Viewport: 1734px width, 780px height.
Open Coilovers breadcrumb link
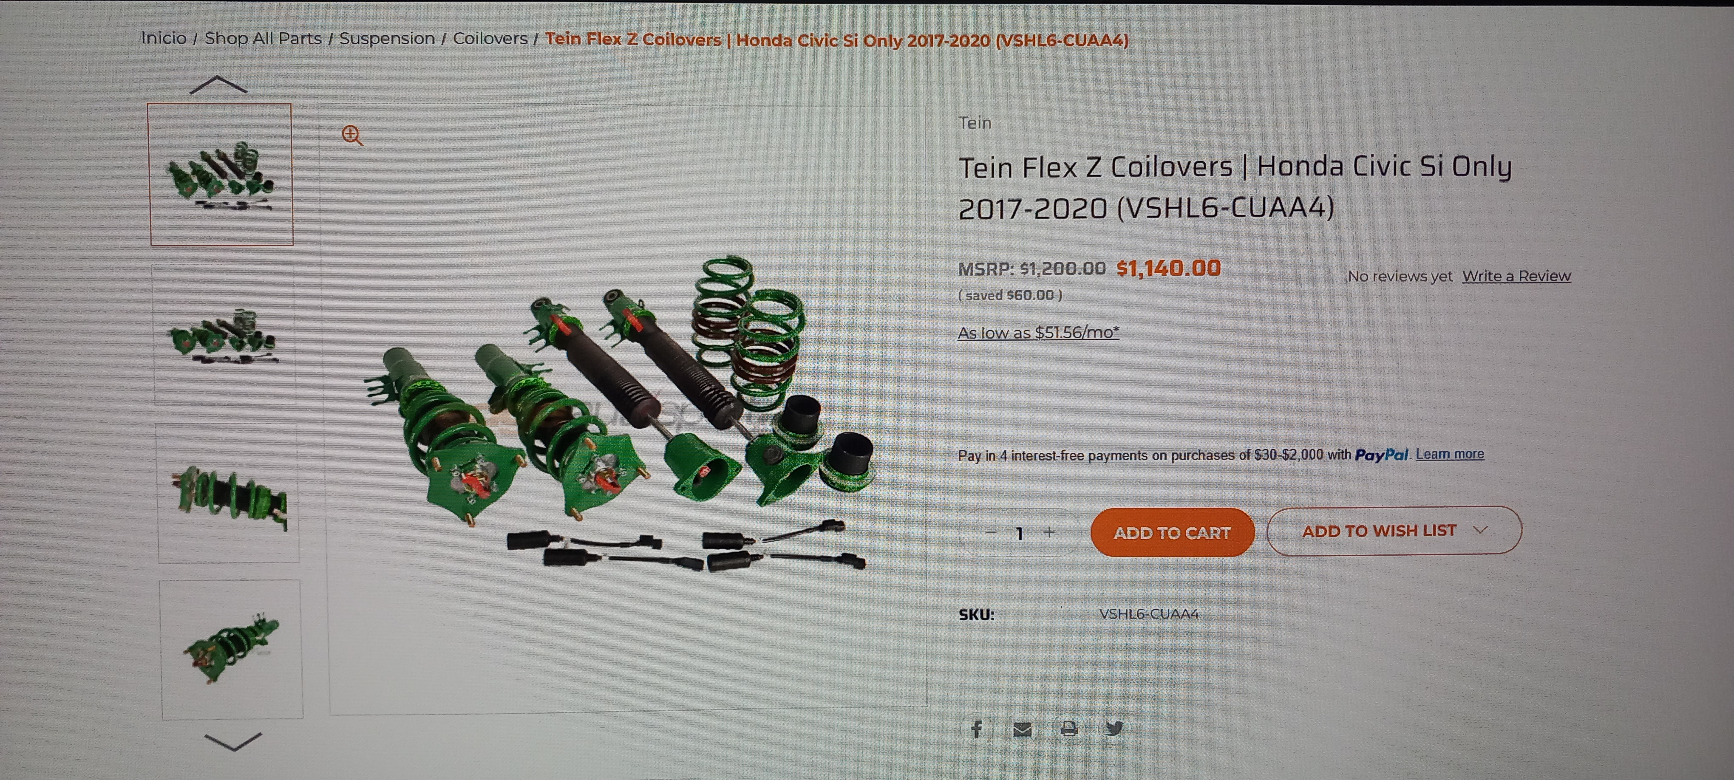click(490, 38)
